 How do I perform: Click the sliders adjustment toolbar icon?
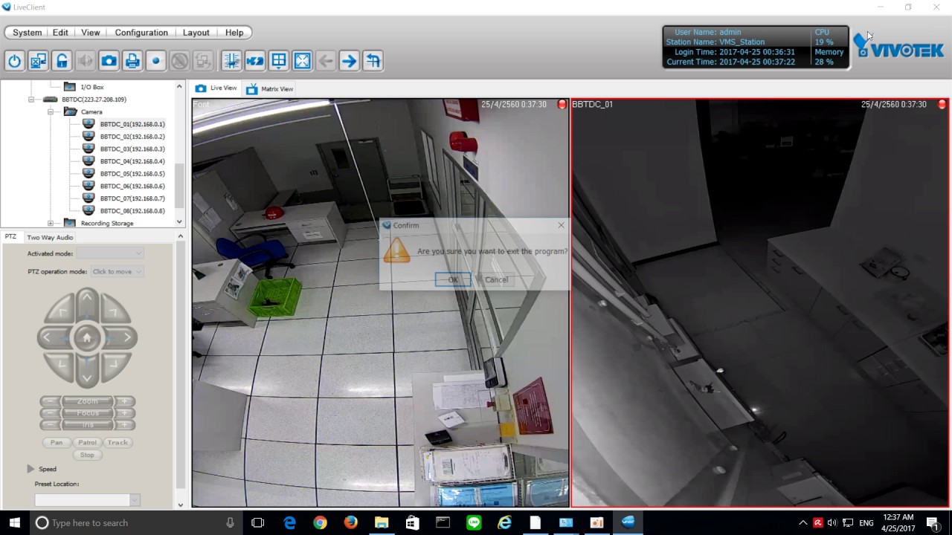click(231, 61)
